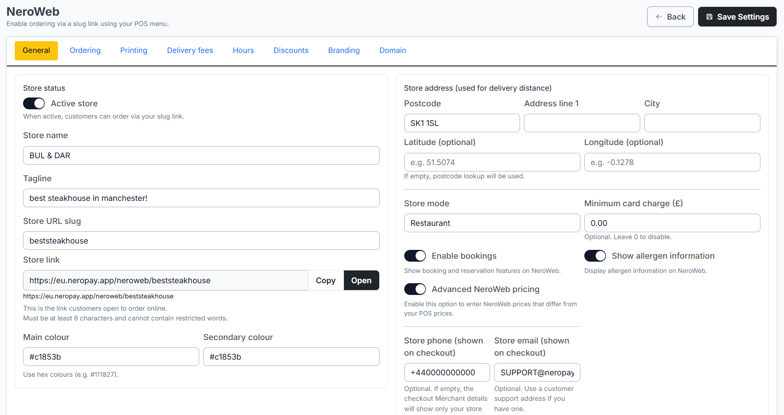View the Discounts tab
The height and width of the screenshot is (415, 784).
pos(291,50)
